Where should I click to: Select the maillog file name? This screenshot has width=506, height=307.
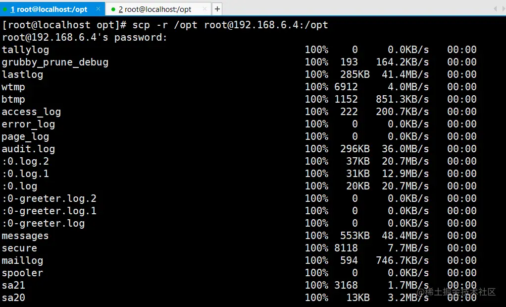(23, 260)
